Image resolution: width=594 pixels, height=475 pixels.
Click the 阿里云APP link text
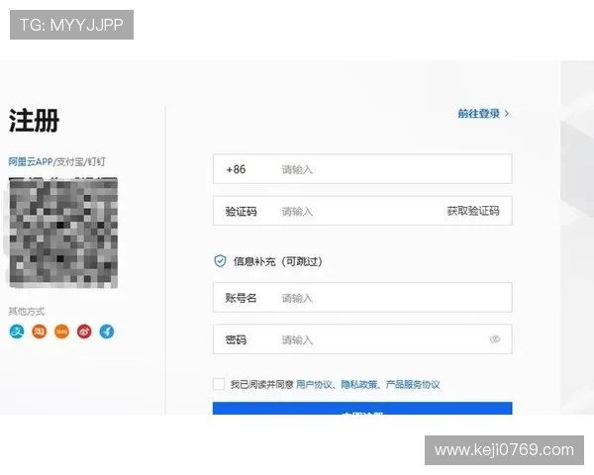31,161
